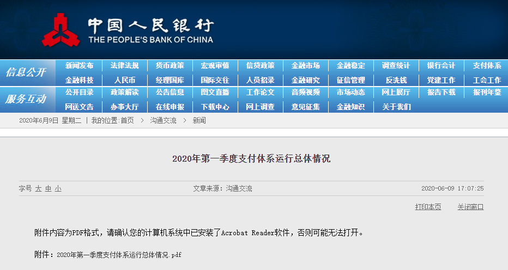
Task: Click 公开目录 in service menu
Action: coord(79,92)
